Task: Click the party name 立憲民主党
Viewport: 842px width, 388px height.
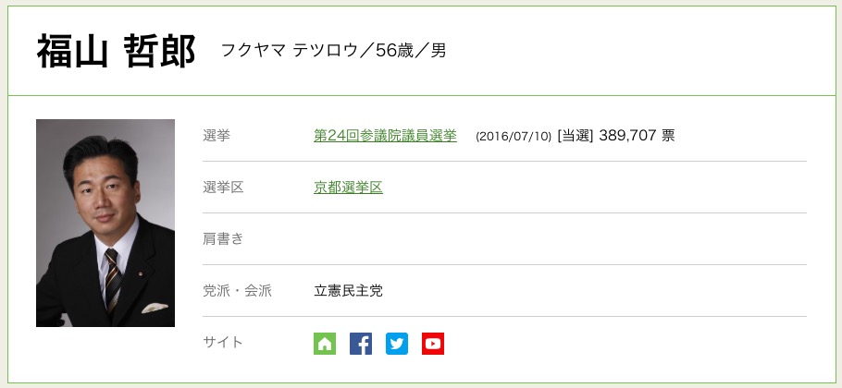Action: (348, 291)
